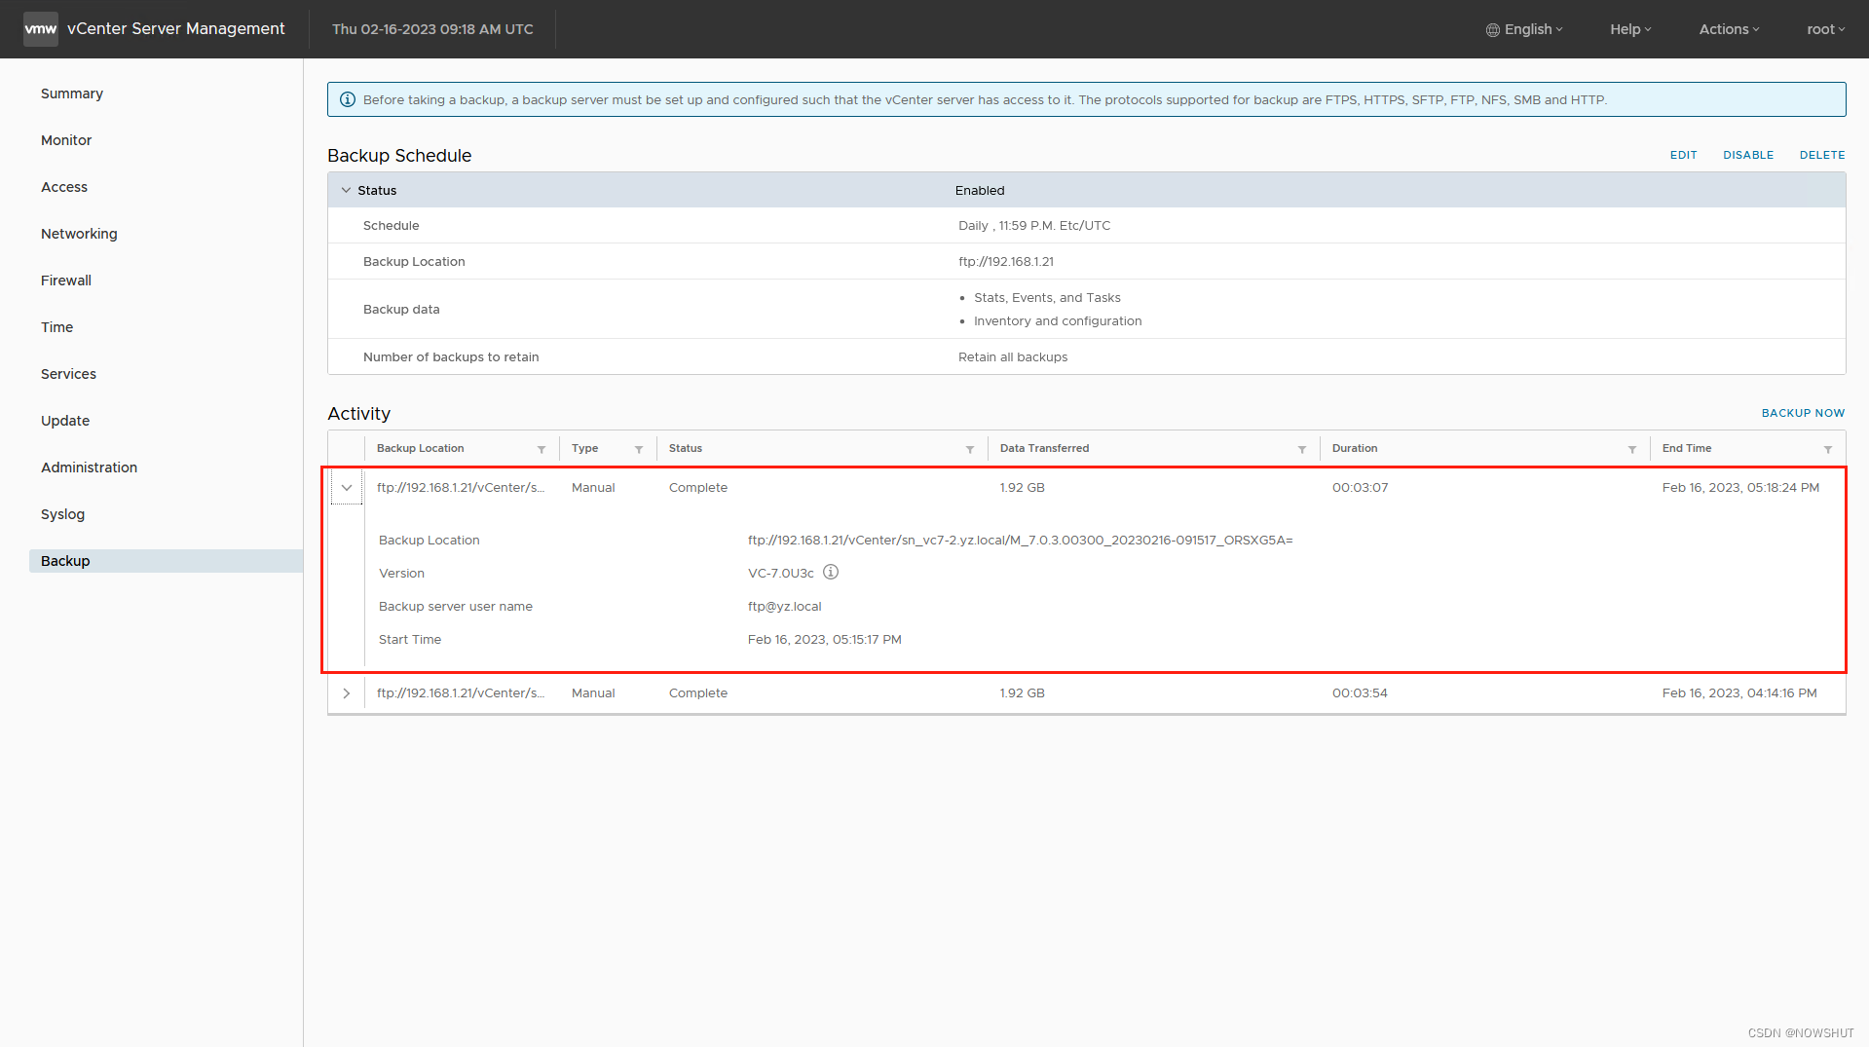Filter the Backup Location column
The image size is (1869, 1047).
point(542,449)
